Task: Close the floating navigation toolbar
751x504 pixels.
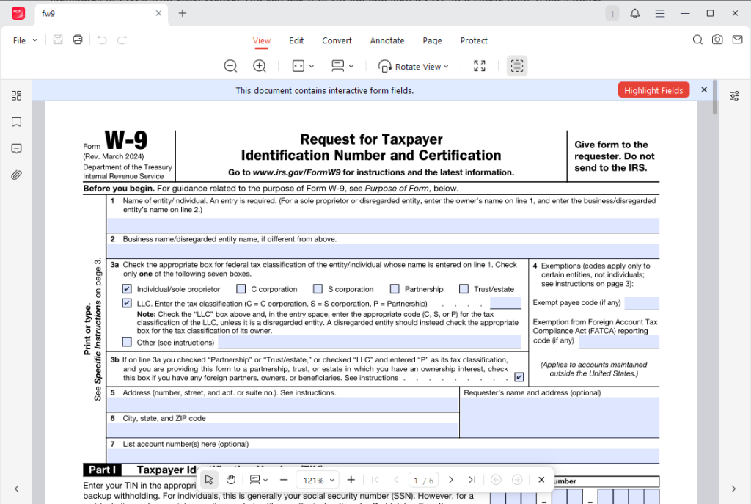Action: [541, 480]
